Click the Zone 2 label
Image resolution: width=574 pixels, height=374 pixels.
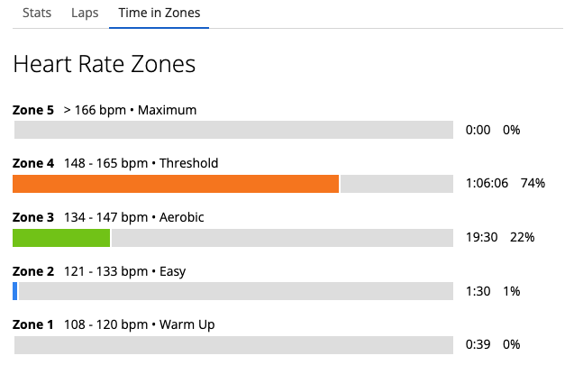[33, 271]
